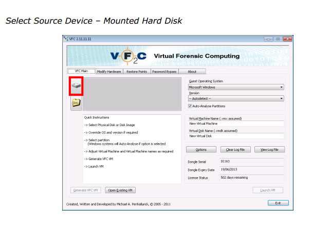Open the Modify Hardware tab
The height and width of the screenshot is (226, 312).
(109, 72)
